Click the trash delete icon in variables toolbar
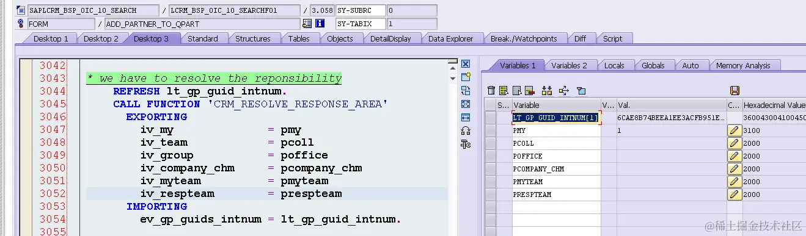 [491, 91]
